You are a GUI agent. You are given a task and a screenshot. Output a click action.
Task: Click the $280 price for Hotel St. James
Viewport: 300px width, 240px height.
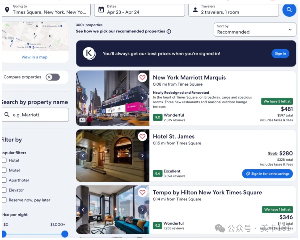(x=286, y=153)
